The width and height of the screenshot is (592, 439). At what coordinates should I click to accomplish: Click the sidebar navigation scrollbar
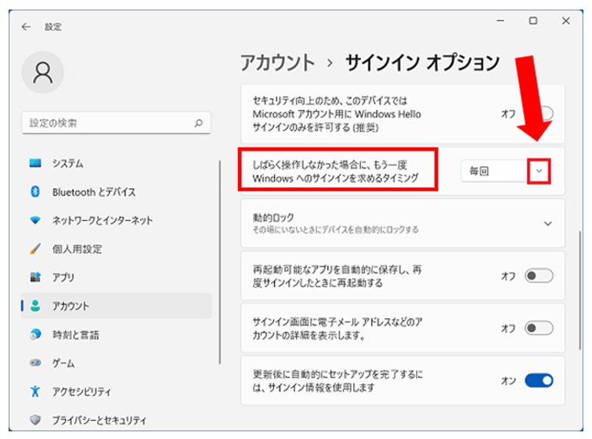220,263
